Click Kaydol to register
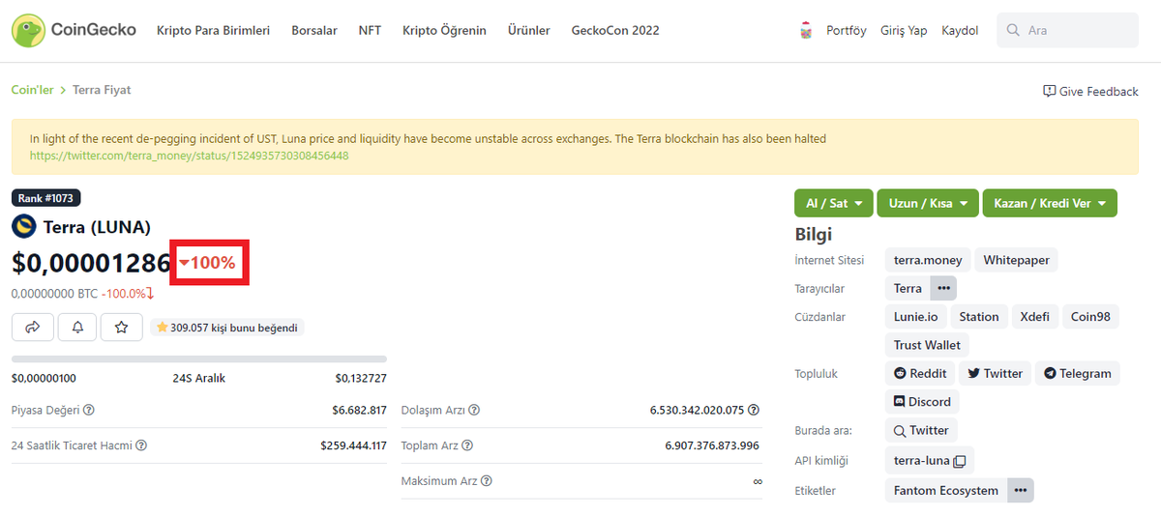The height and width of the screenshot is (516, 1161). point(960,31)
